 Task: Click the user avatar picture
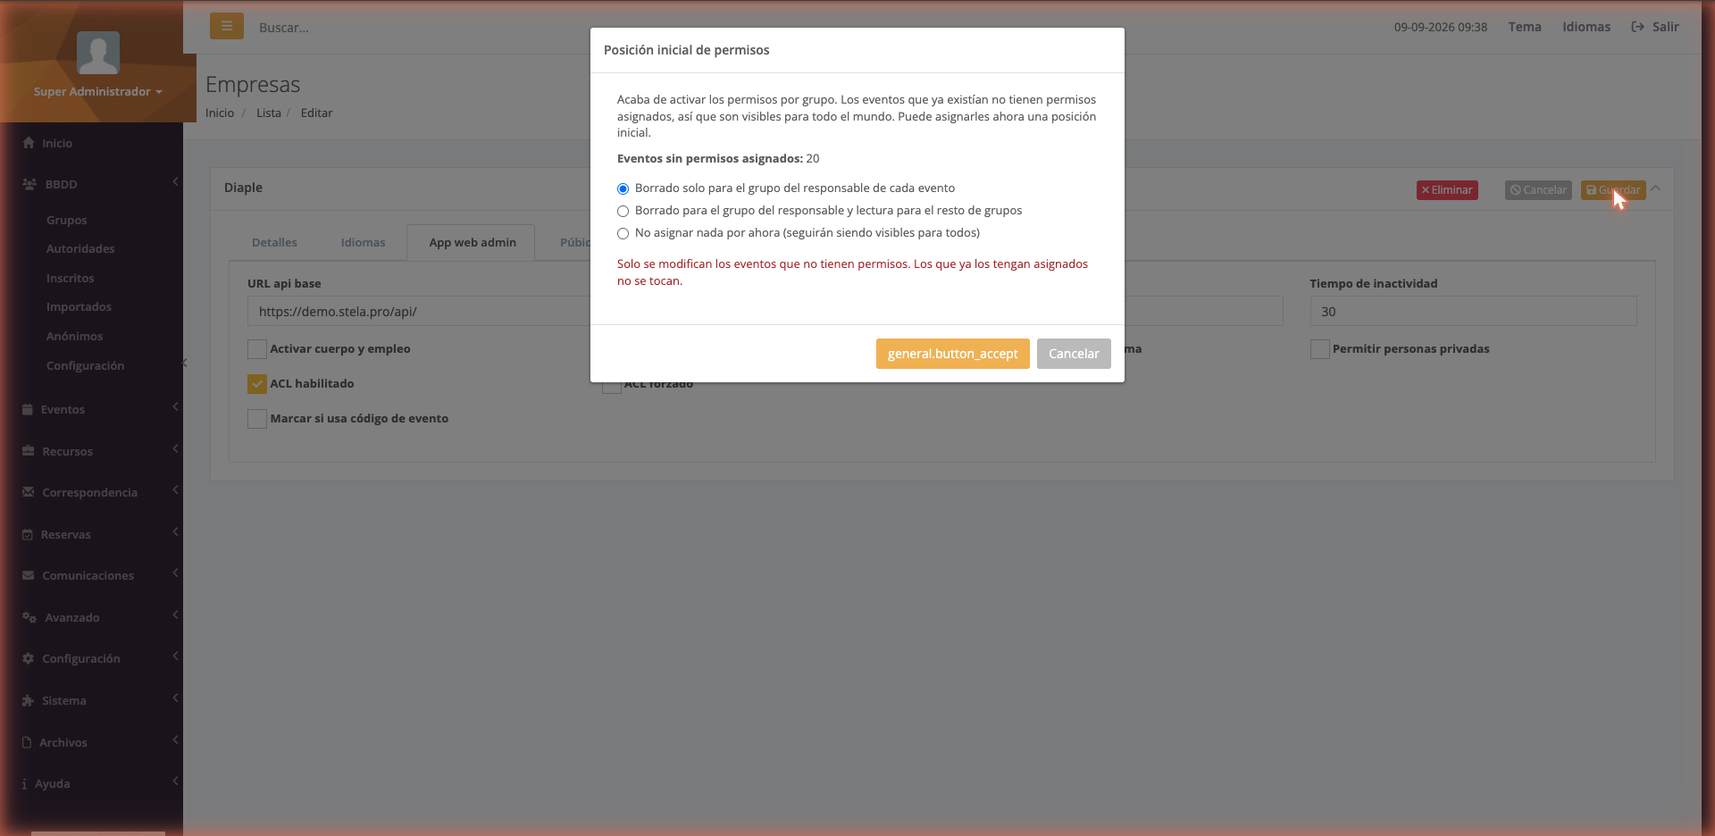[98, 53]
